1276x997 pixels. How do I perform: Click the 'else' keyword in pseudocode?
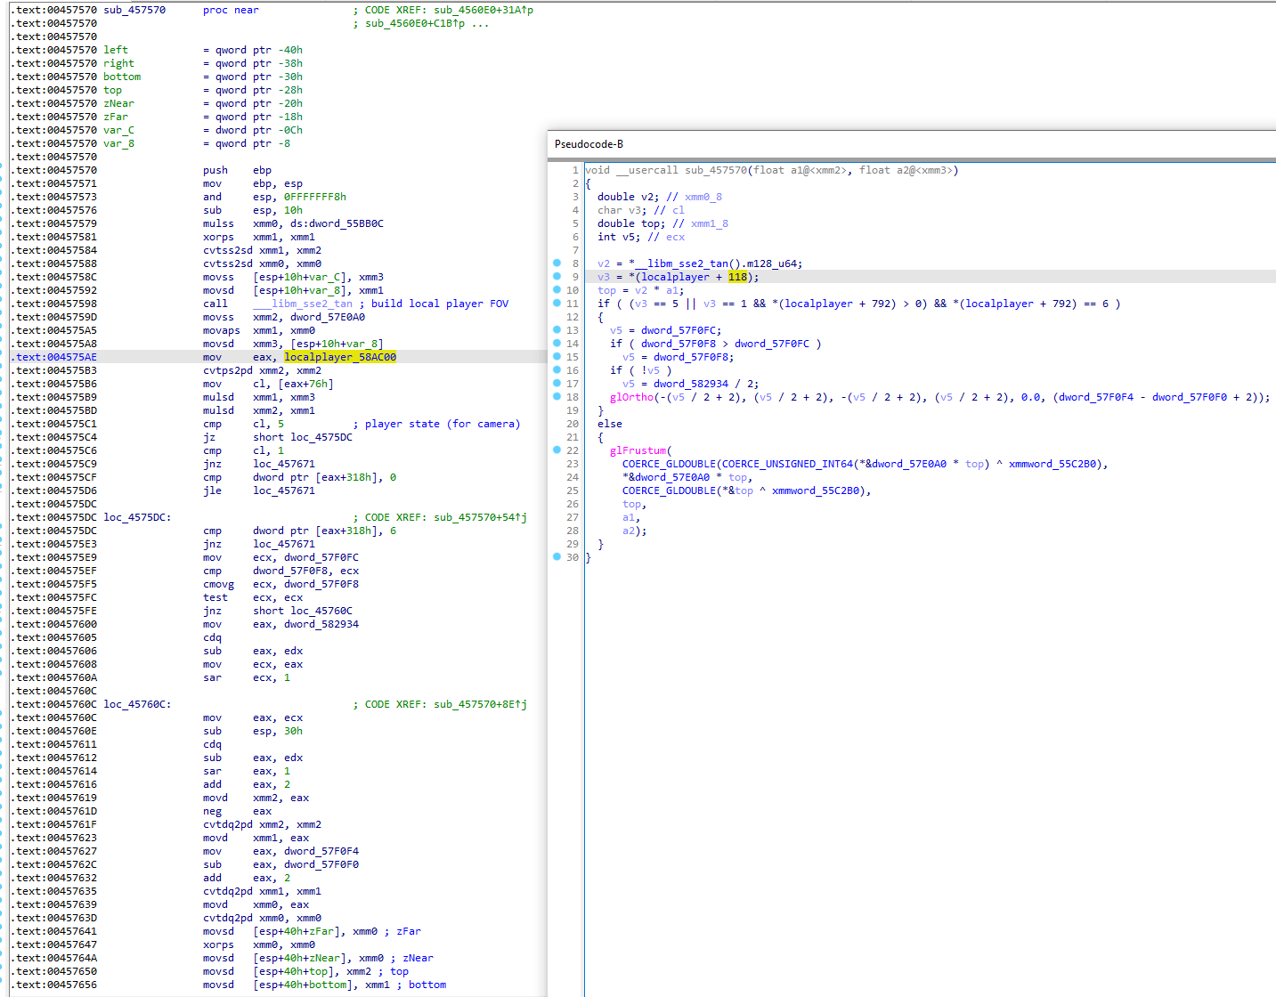click(x=610, y=424)
